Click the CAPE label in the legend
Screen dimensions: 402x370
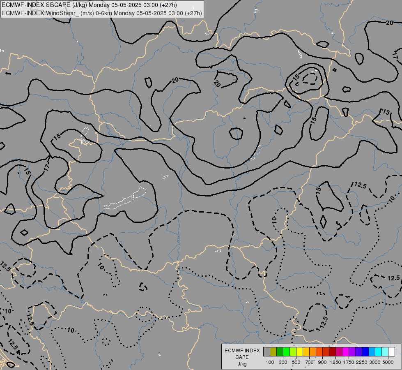[242, 357]
